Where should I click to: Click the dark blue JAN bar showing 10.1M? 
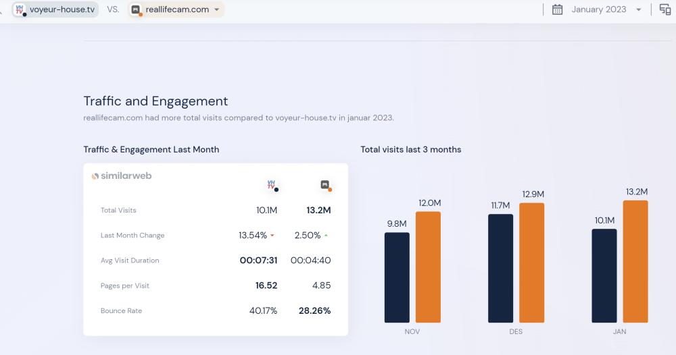coord(604,275)
